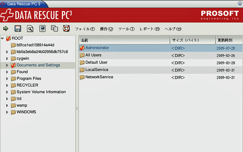Check the cygwin folder icon
This screenshot has width=243, height=152.
13,59
